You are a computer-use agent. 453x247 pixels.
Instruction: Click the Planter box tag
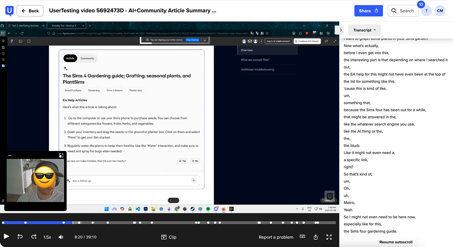pyautogui.click(x=136, y=91)
